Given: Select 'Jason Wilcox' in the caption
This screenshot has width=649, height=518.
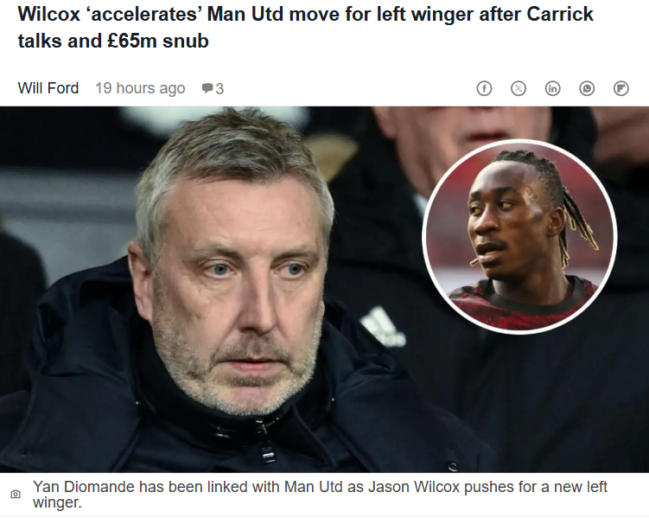Looking at the screenshot, I should [x=414, y=487].
